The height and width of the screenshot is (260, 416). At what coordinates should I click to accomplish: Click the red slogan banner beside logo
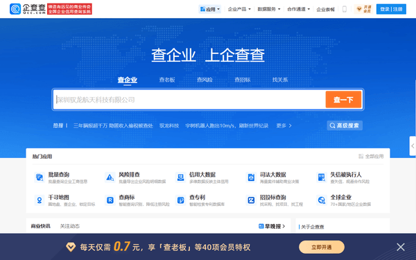point(69,9)
